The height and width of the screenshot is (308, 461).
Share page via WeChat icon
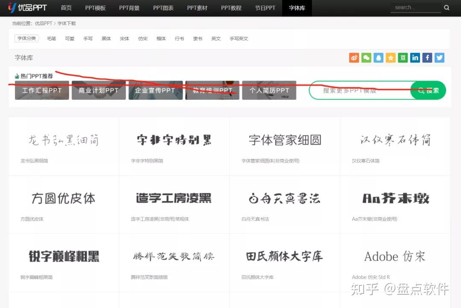tap(366, 58)
